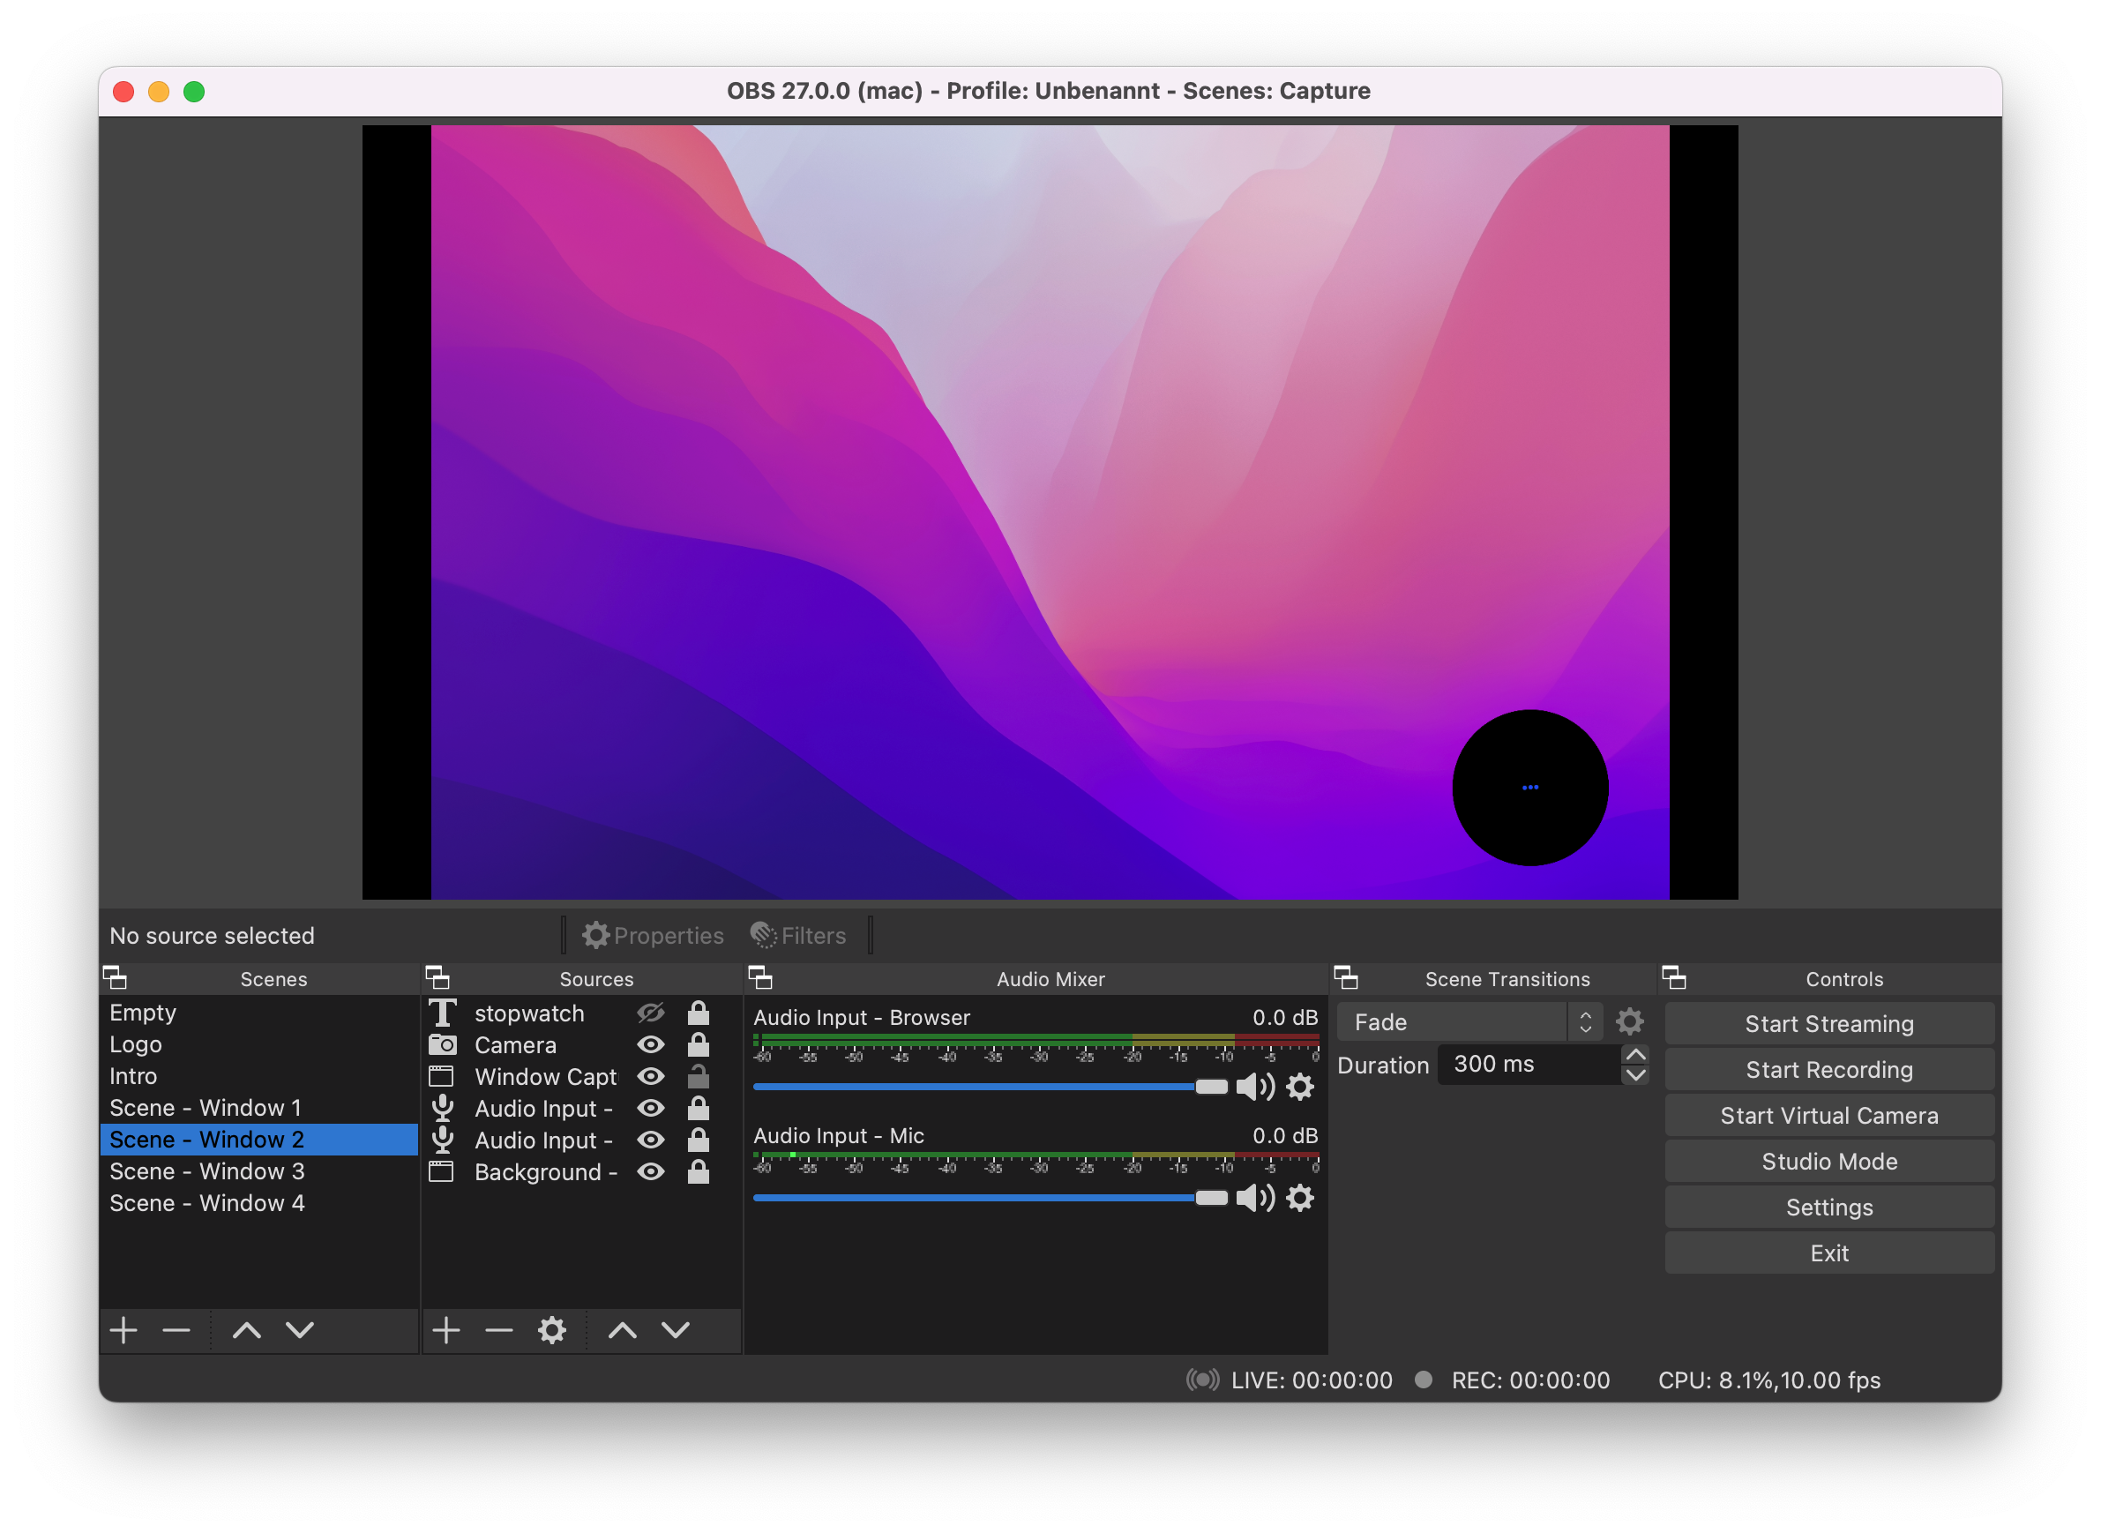2101x1533 pixels.
Task: Undock the Sources panel
Action: click(438, 977)
